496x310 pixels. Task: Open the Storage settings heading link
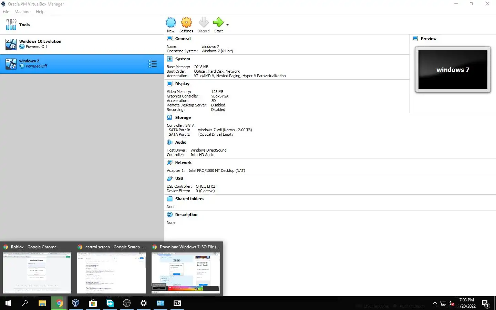[x=183, y=117]
